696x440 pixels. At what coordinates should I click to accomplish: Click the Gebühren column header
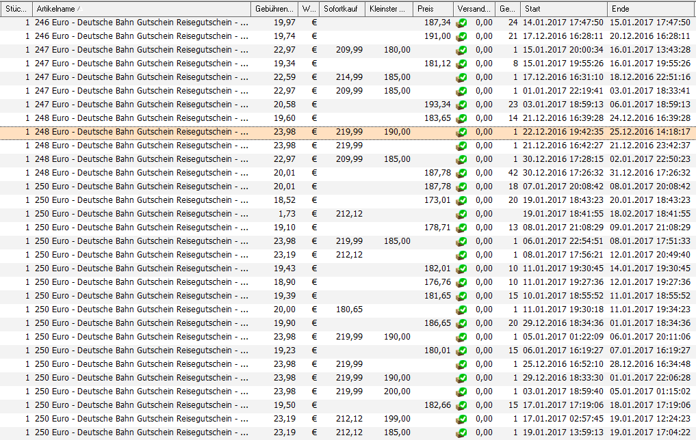point(274,8)
